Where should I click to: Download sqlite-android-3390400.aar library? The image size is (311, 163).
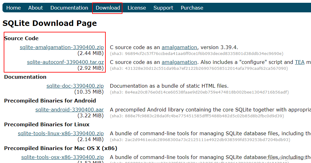tap(70, 110)
